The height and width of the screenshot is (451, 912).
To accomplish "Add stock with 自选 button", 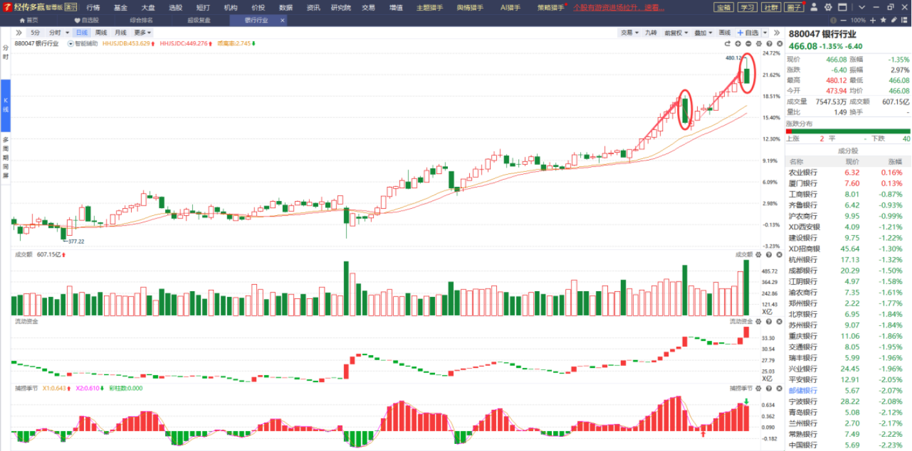I will pos(748,32).
